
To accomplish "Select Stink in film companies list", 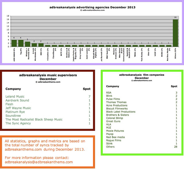I will tap(109, 144).
